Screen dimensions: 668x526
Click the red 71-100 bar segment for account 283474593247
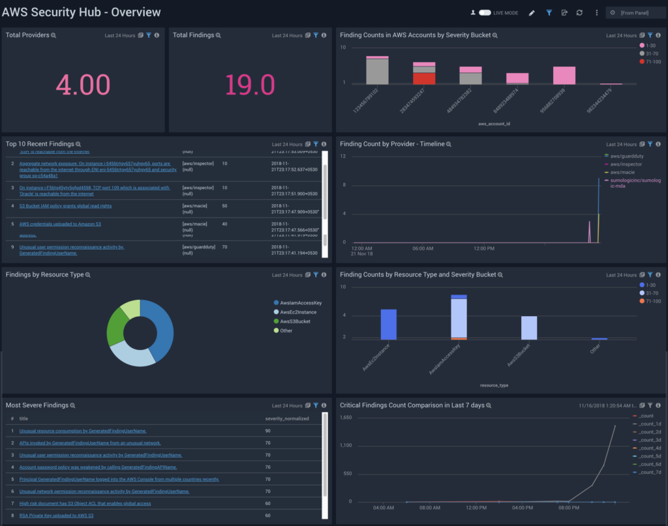pyautogui.click(x=424, y=79)
